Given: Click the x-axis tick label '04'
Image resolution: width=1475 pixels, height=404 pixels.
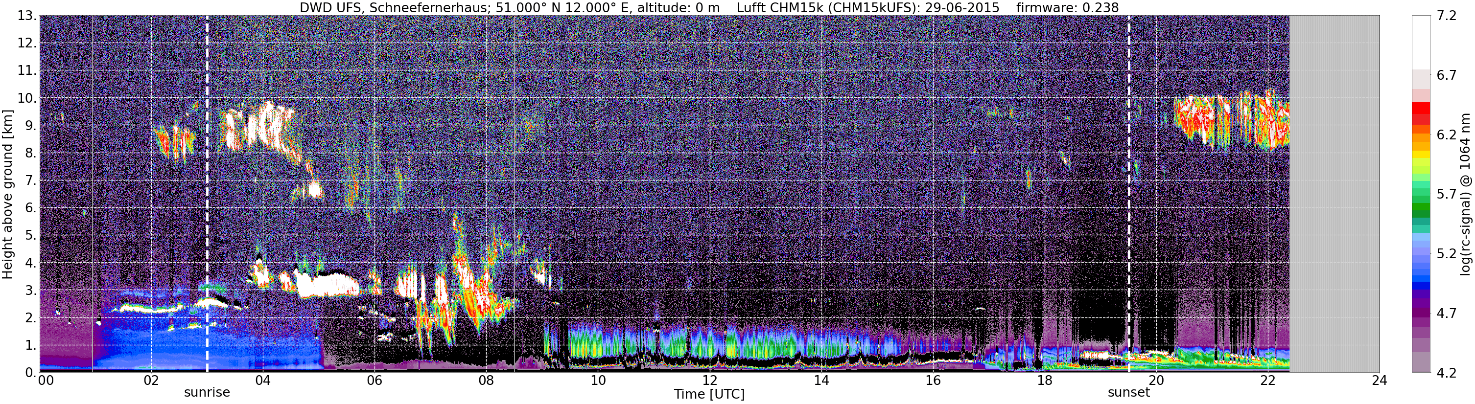Looking at the screenshot, I should click(262, 382).
